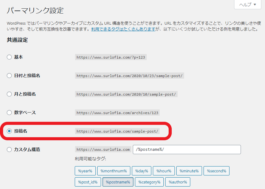Click the custom structure text field

click(187, 150)
